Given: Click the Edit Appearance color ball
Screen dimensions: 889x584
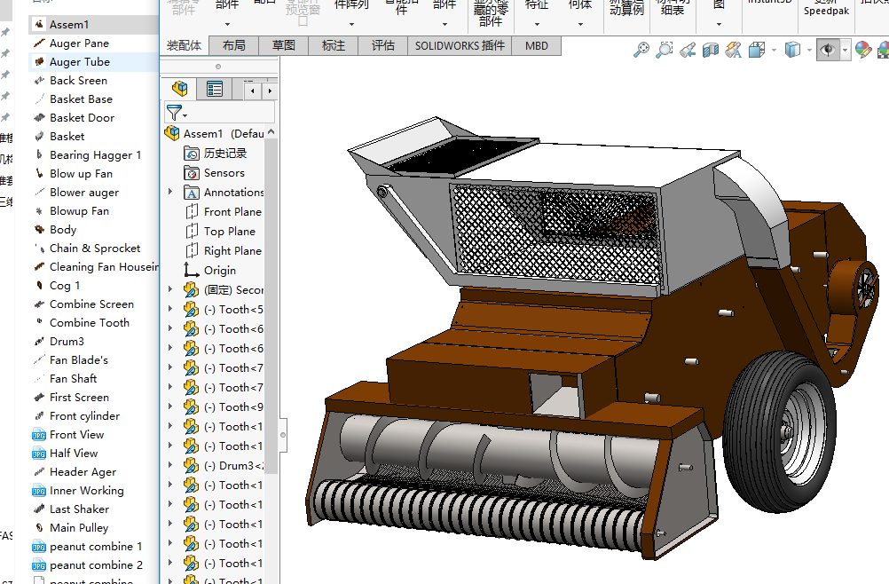Looking at the screenshot, I should tap(864, 51).
